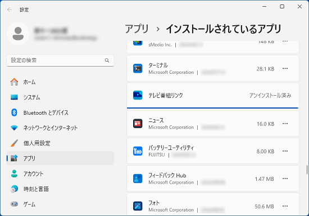
Task: Click the sMedio Inc. publisher label
Action: [x=160, y=45]
